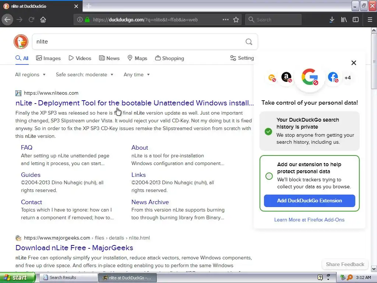
Task: Click the forward navigation arrow
Action: (x=20, y=20)
